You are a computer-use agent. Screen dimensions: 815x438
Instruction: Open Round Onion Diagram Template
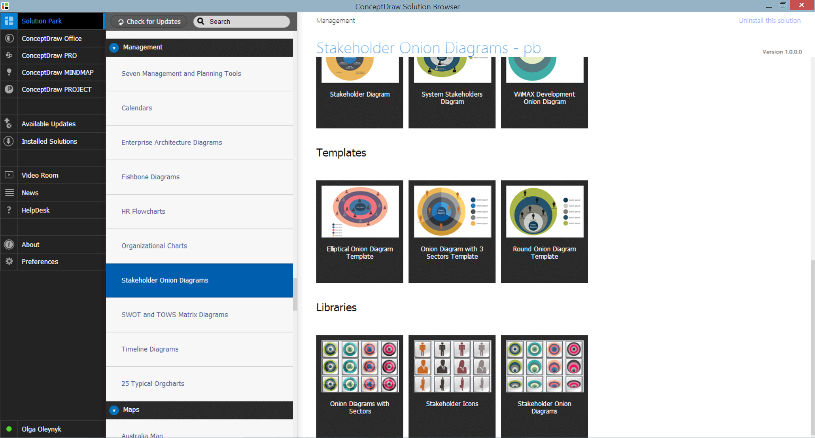[544, 232]
